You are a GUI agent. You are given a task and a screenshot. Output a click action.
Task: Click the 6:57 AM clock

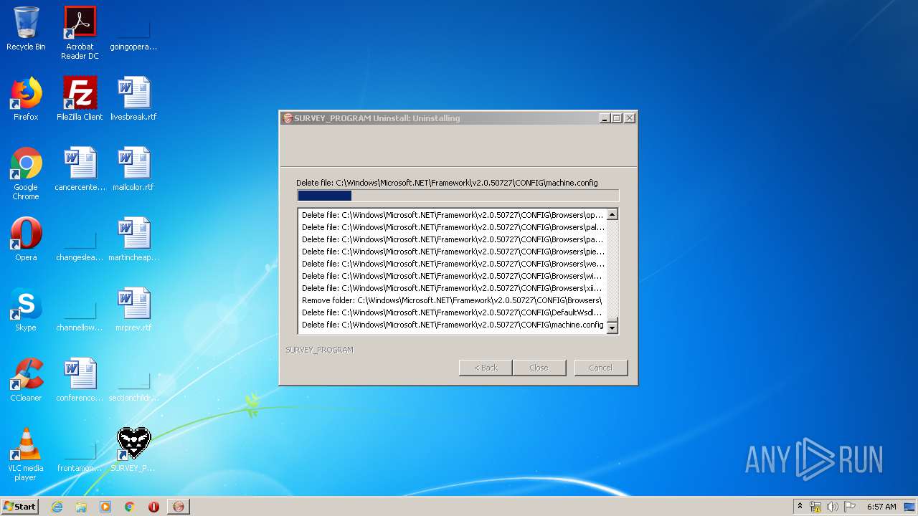pyautogui.click(x=881, y=507)
